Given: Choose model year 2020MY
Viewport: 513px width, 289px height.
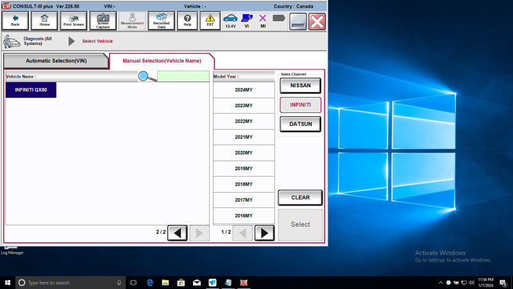Looking at the screenshot, I should click(244, 153).
